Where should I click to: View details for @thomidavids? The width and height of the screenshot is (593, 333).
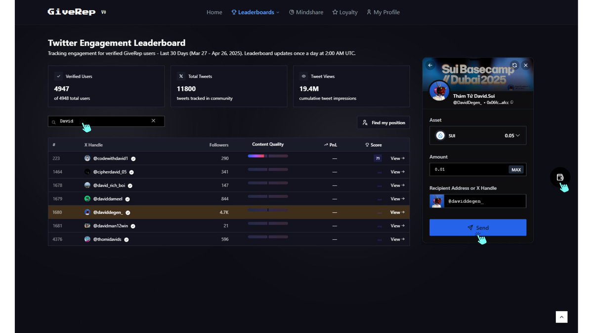[x=397, y=239]
